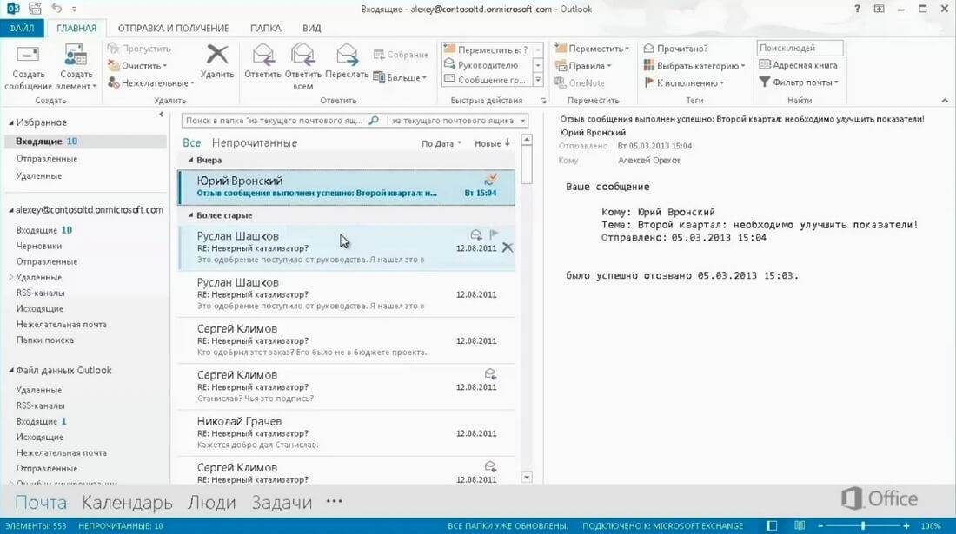Screen dimensions: 956x534
Task: Delete hovered Руслан Шашков message with X
Action: [508, 247]
